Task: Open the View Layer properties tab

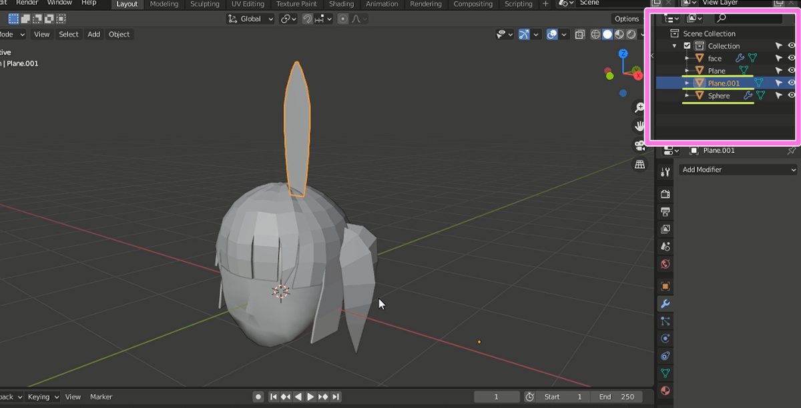Action: (665, 229)
